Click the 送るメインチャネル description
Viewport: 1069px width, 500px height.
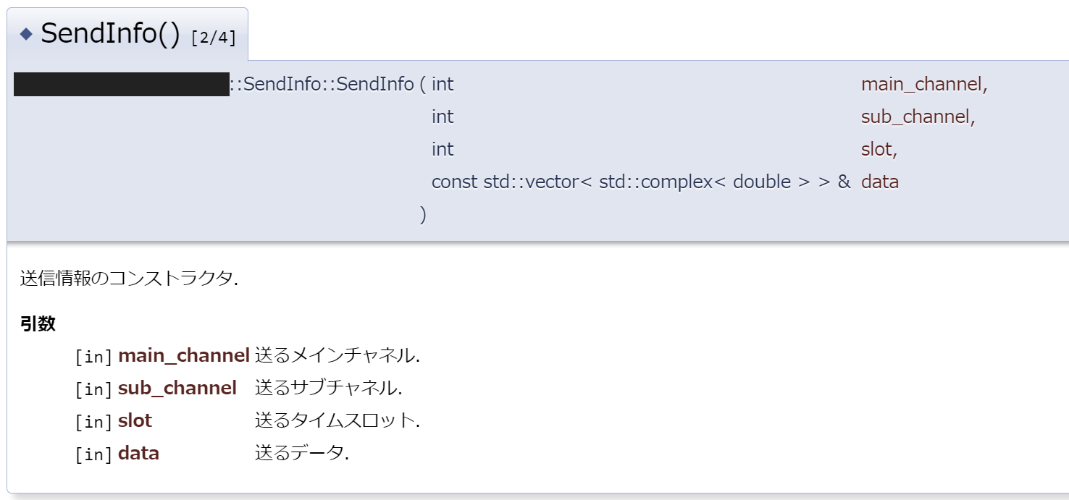pyautogui.click(x=337, y=355)
